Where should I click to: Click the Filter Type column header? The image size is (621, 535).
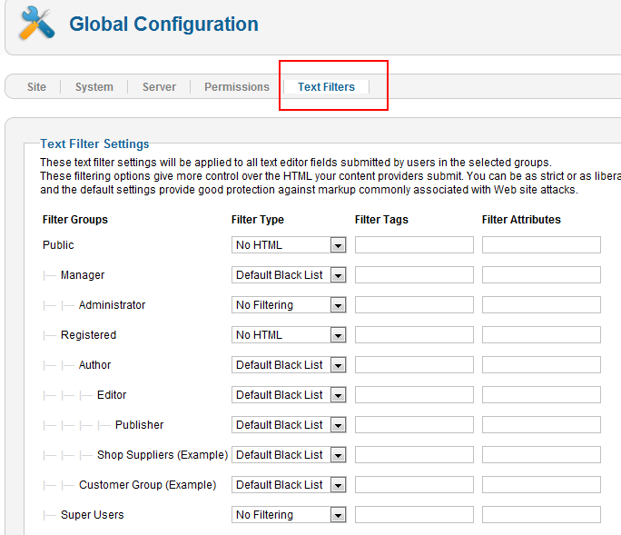258,220
